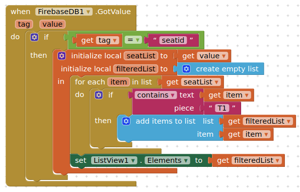Select the seatList local variable name
The width and height of the screenshot is (300, 192).
click(x=141, y=56)
